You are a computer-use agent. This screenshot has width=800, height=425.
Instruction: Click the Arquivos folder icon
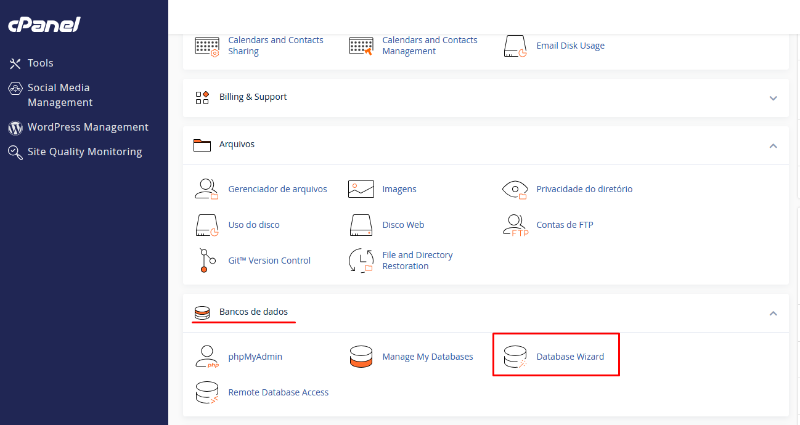(202, 145)
